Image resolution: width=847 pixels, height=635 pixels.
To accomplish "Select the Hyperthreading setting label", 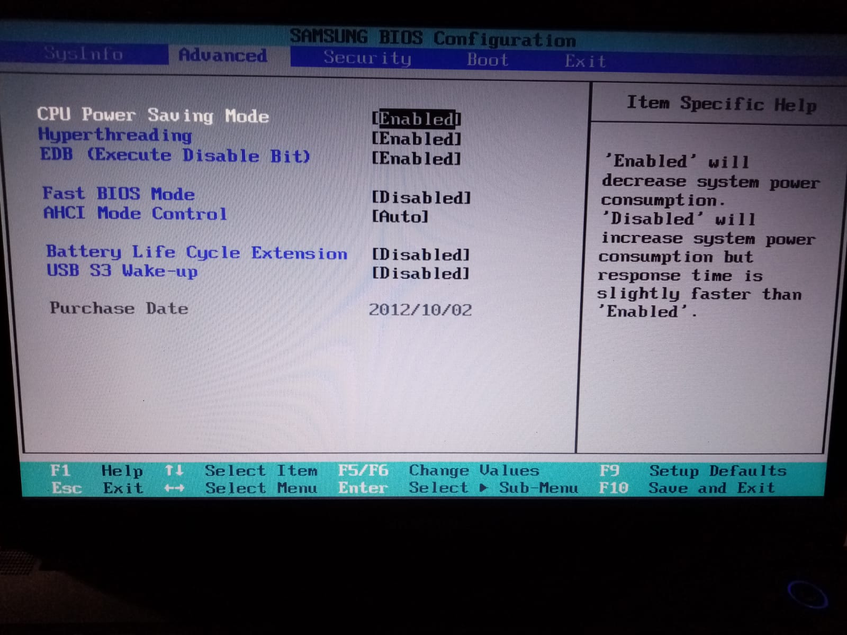I will tap(115, 135).
